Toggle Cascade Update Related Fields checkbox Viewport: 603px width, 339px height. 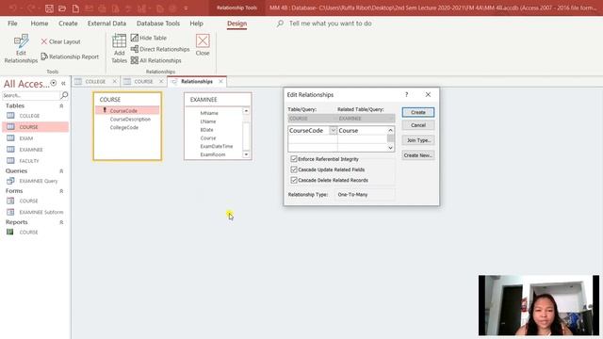[x=294, y=169]
